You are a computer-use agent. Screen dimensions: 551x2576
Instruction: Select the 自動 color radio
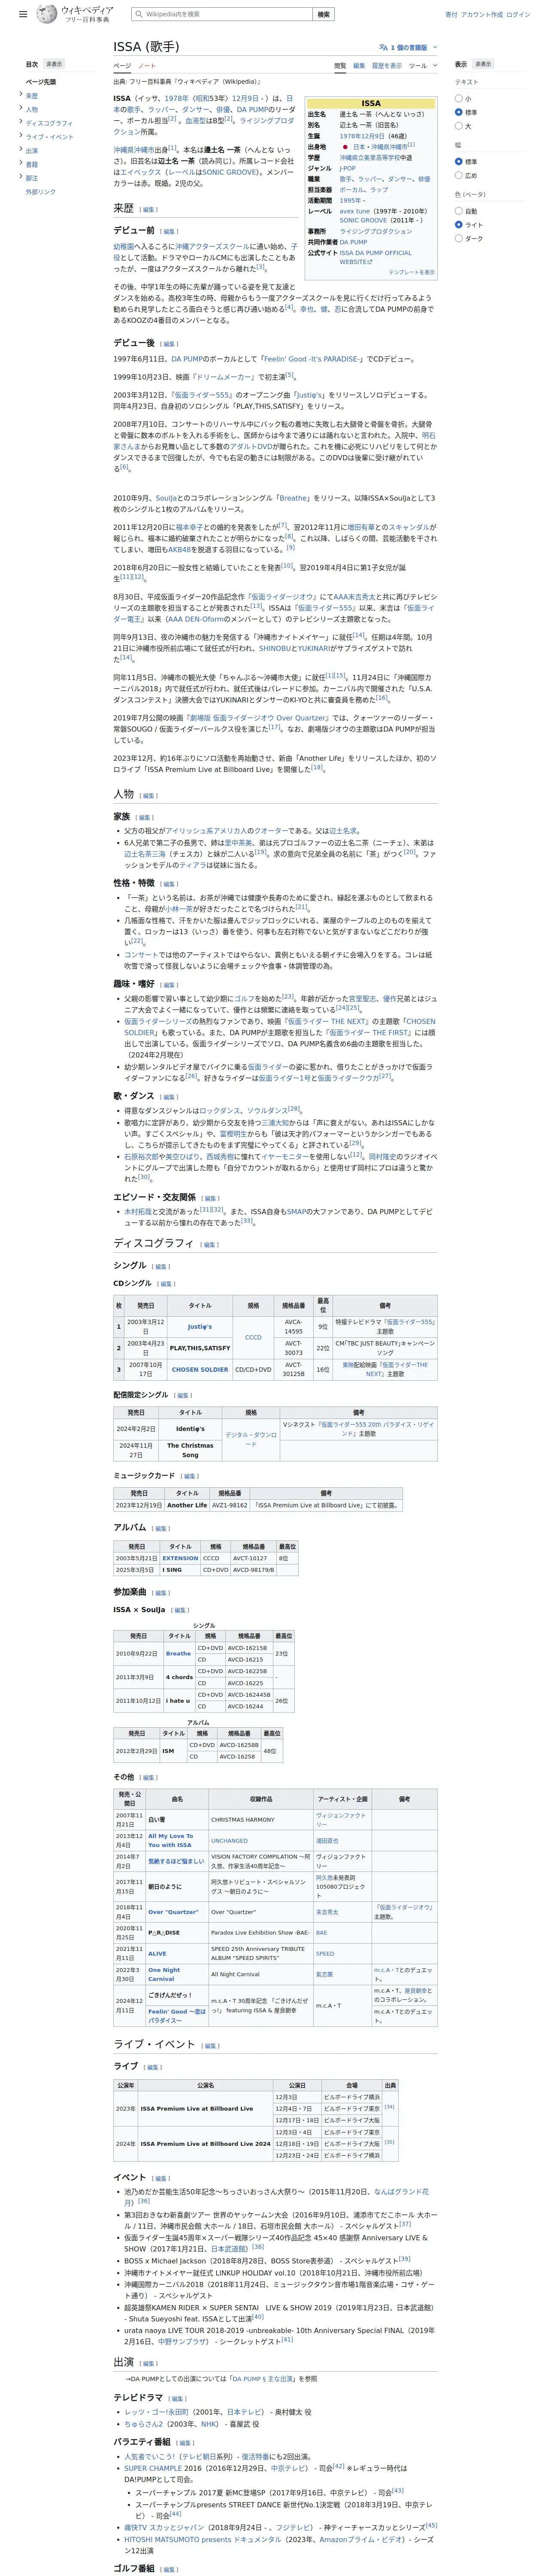[x=459, y=211]
